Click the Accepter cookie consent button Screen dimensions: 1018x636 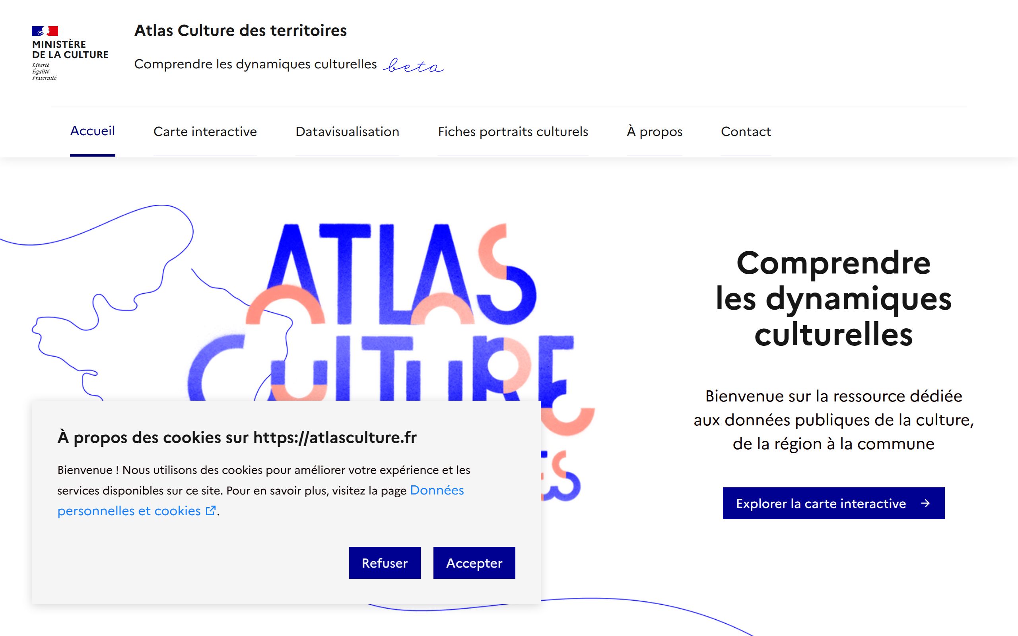pos(474,563)
